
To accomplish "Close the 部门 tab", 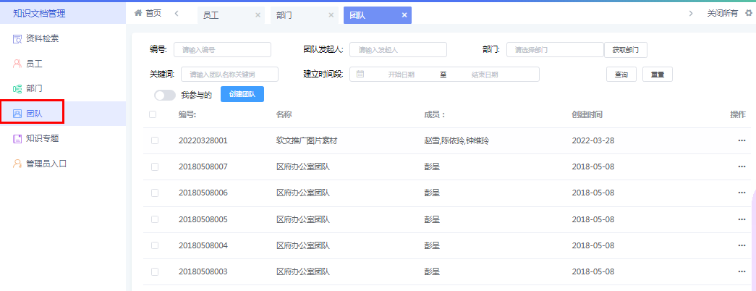I will click(x=331, y=15).
